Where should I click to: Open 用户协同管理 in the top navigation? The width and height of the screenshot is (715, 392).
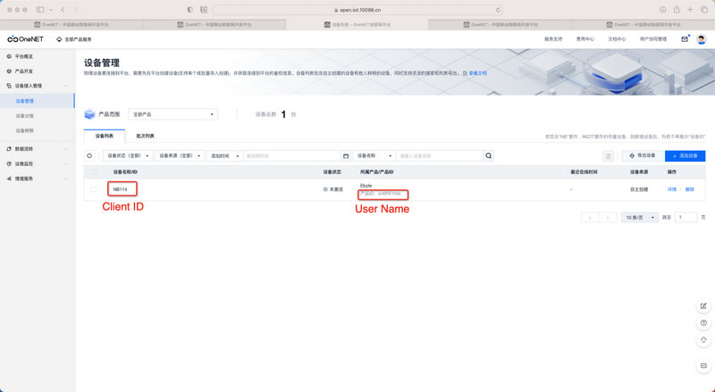[653, 39]
